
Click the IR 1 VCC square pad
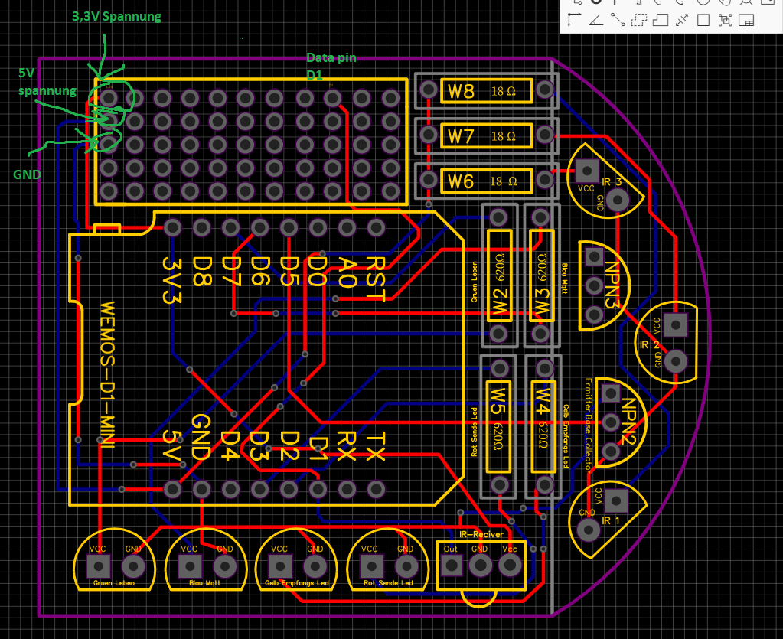click(x=616, y=500)
